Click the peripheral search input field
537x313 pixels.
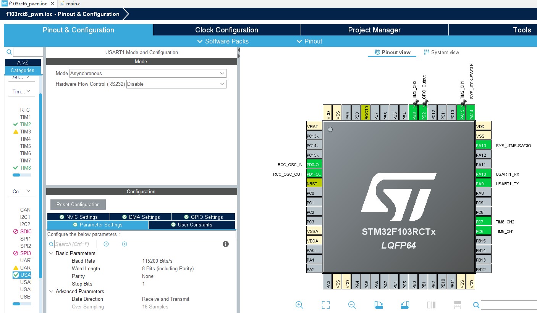(28, 52)
